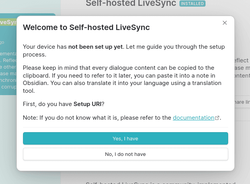The image size is (250, 184).
Task: Choose 'No, I do not have'
Action: (x=126, y=154)
